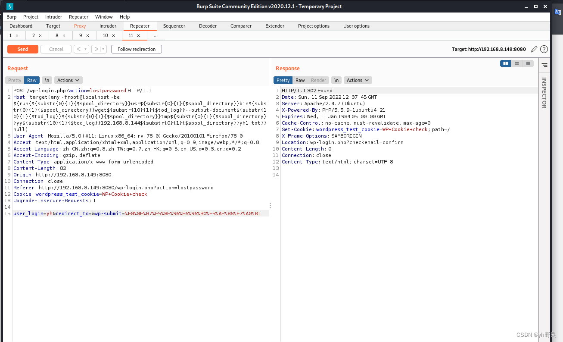Image resolution: width=563 pixels, height=342 pixels.
Task: Toggle request newline \n display
Action: [x=47, y=80]
